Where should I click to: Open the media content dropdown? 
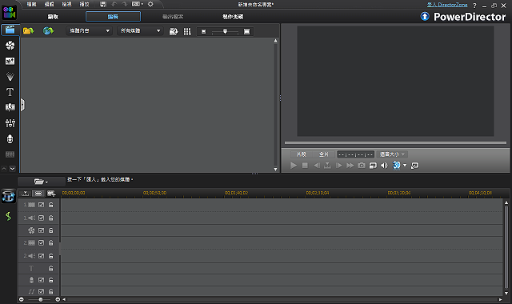coord(89,30)
